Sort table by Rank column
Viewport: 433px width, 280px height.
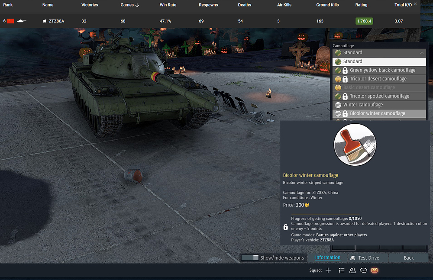8,5
